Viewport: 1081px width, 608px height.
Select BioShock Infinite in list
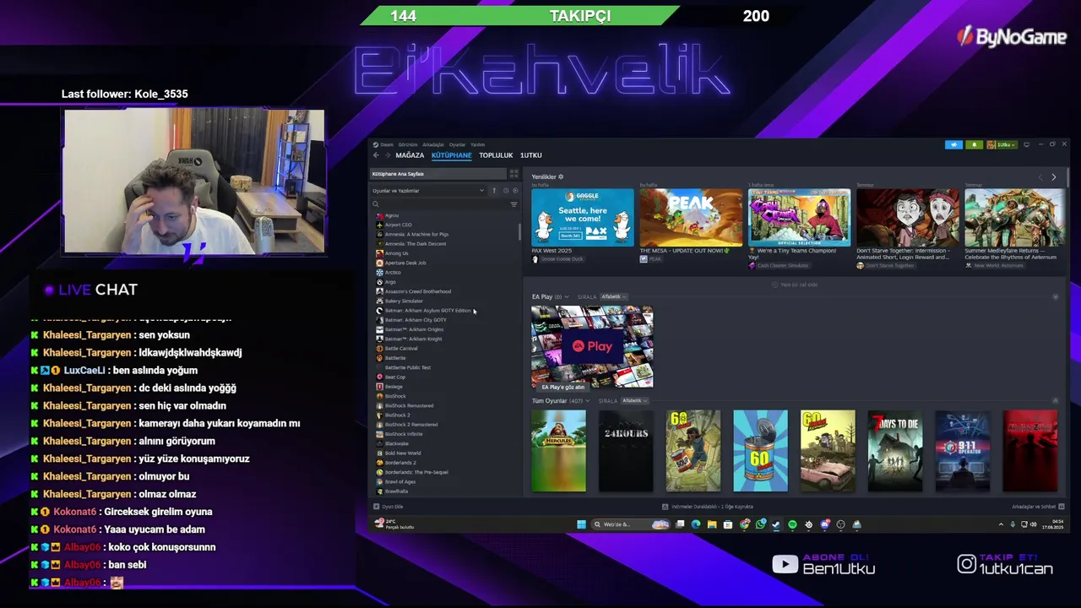pos(404,434)
